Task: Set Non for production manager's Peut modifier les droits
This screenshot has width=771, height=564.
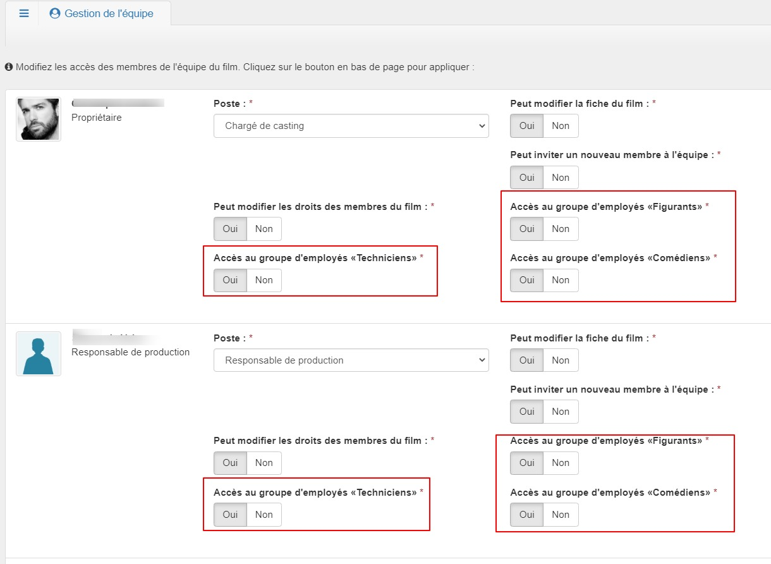Action: [264, 463]
